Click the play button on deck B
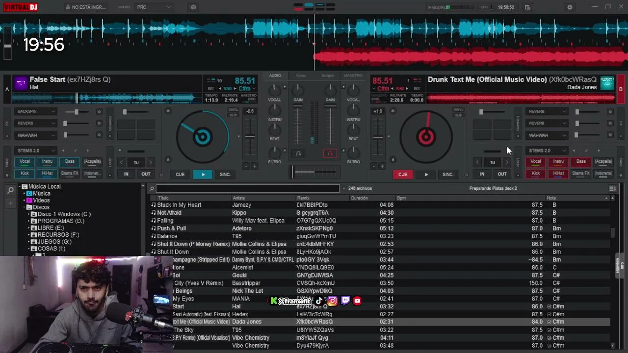628x353 pixels. (426, 175)
